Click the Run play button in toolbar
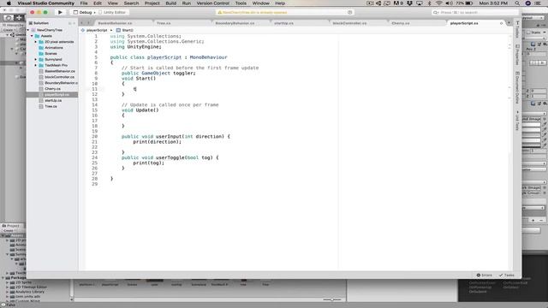Image resolution: width=548 pixels, height=308 pixels. click(x=60, y=12)
